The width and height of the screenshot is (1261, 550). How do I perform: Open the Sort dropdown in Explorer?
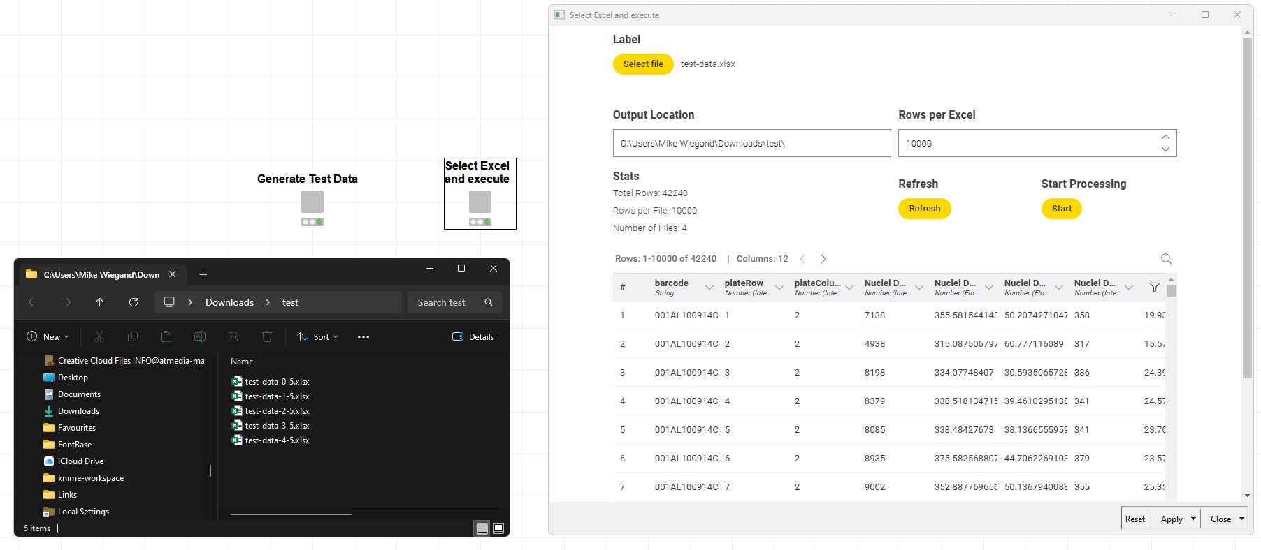coord(317,337)
